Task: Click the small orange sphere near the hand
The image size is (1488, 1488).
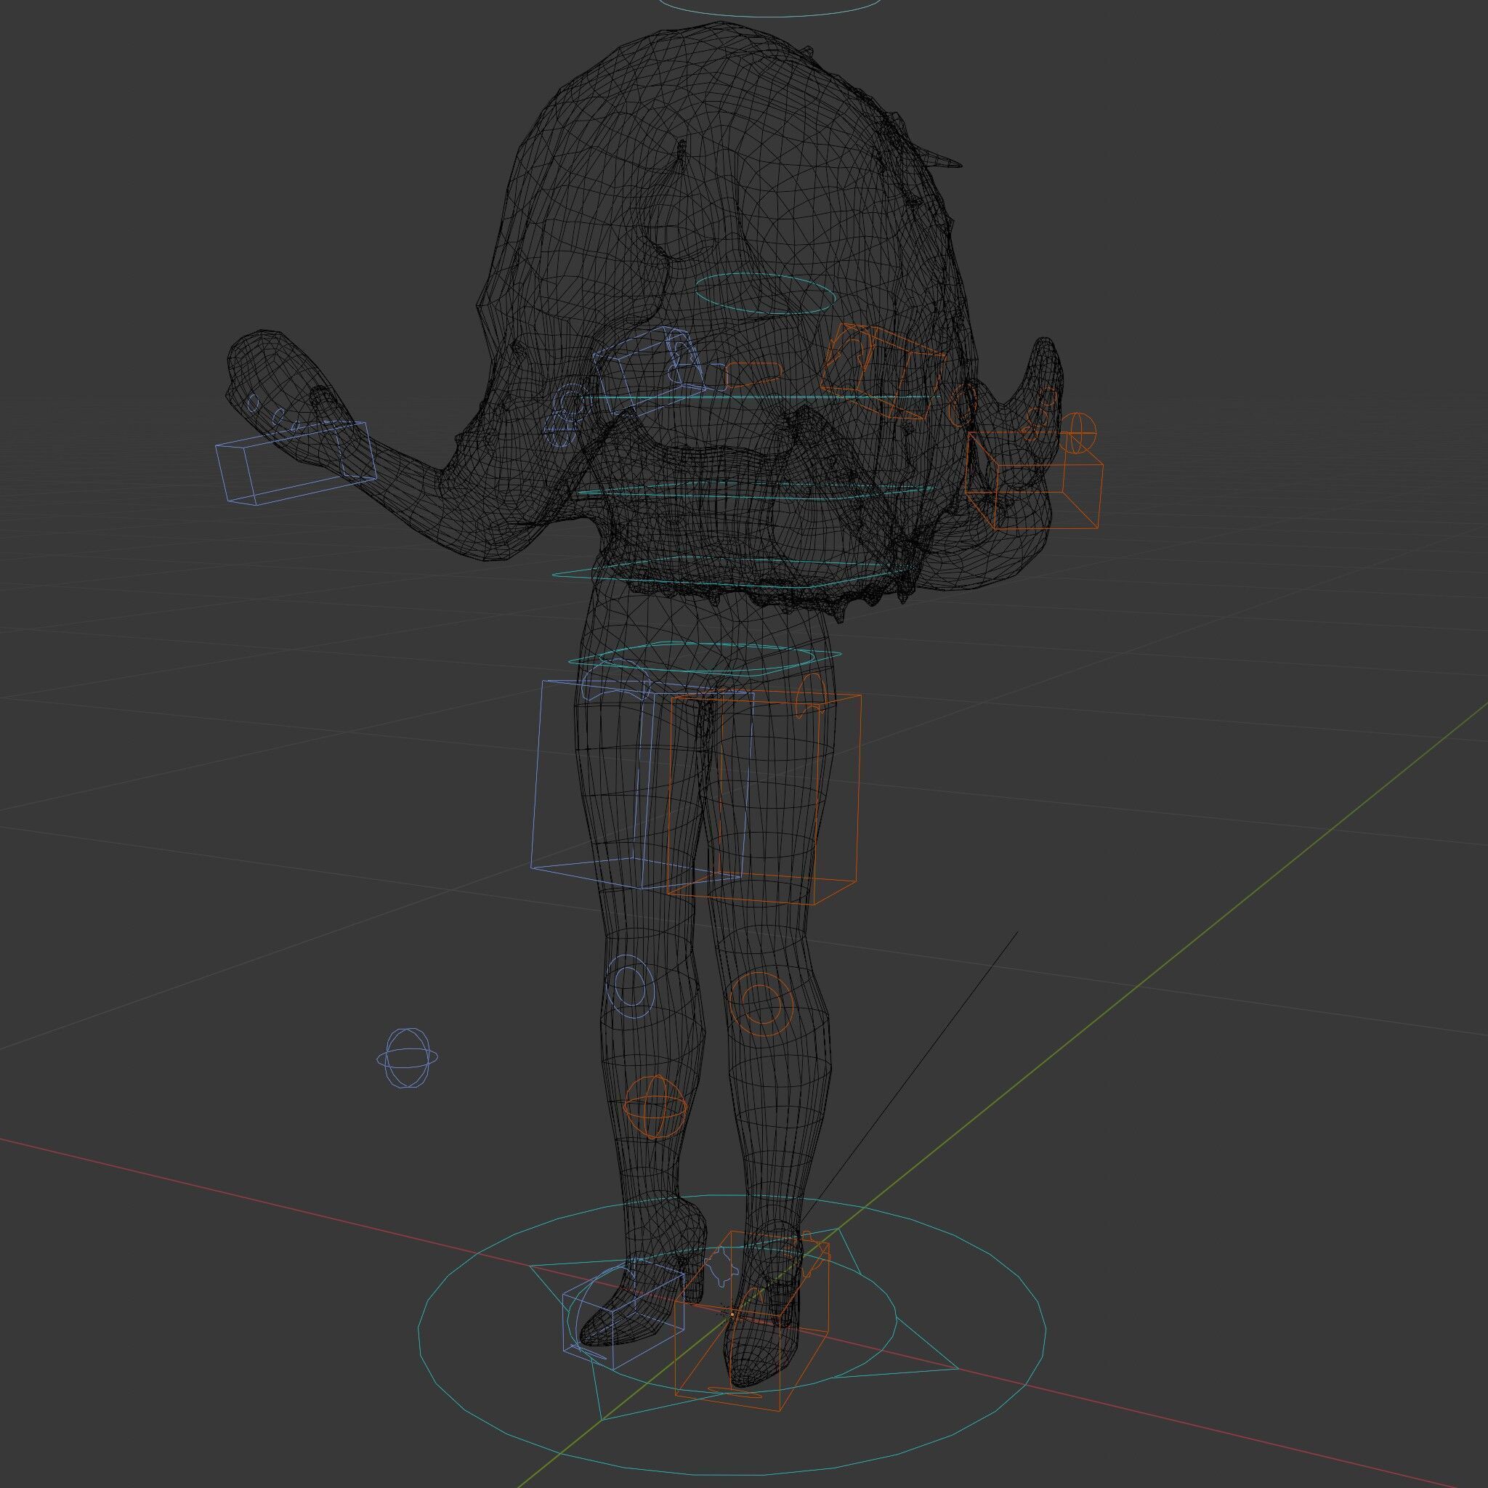Action: pos(1077,434)
